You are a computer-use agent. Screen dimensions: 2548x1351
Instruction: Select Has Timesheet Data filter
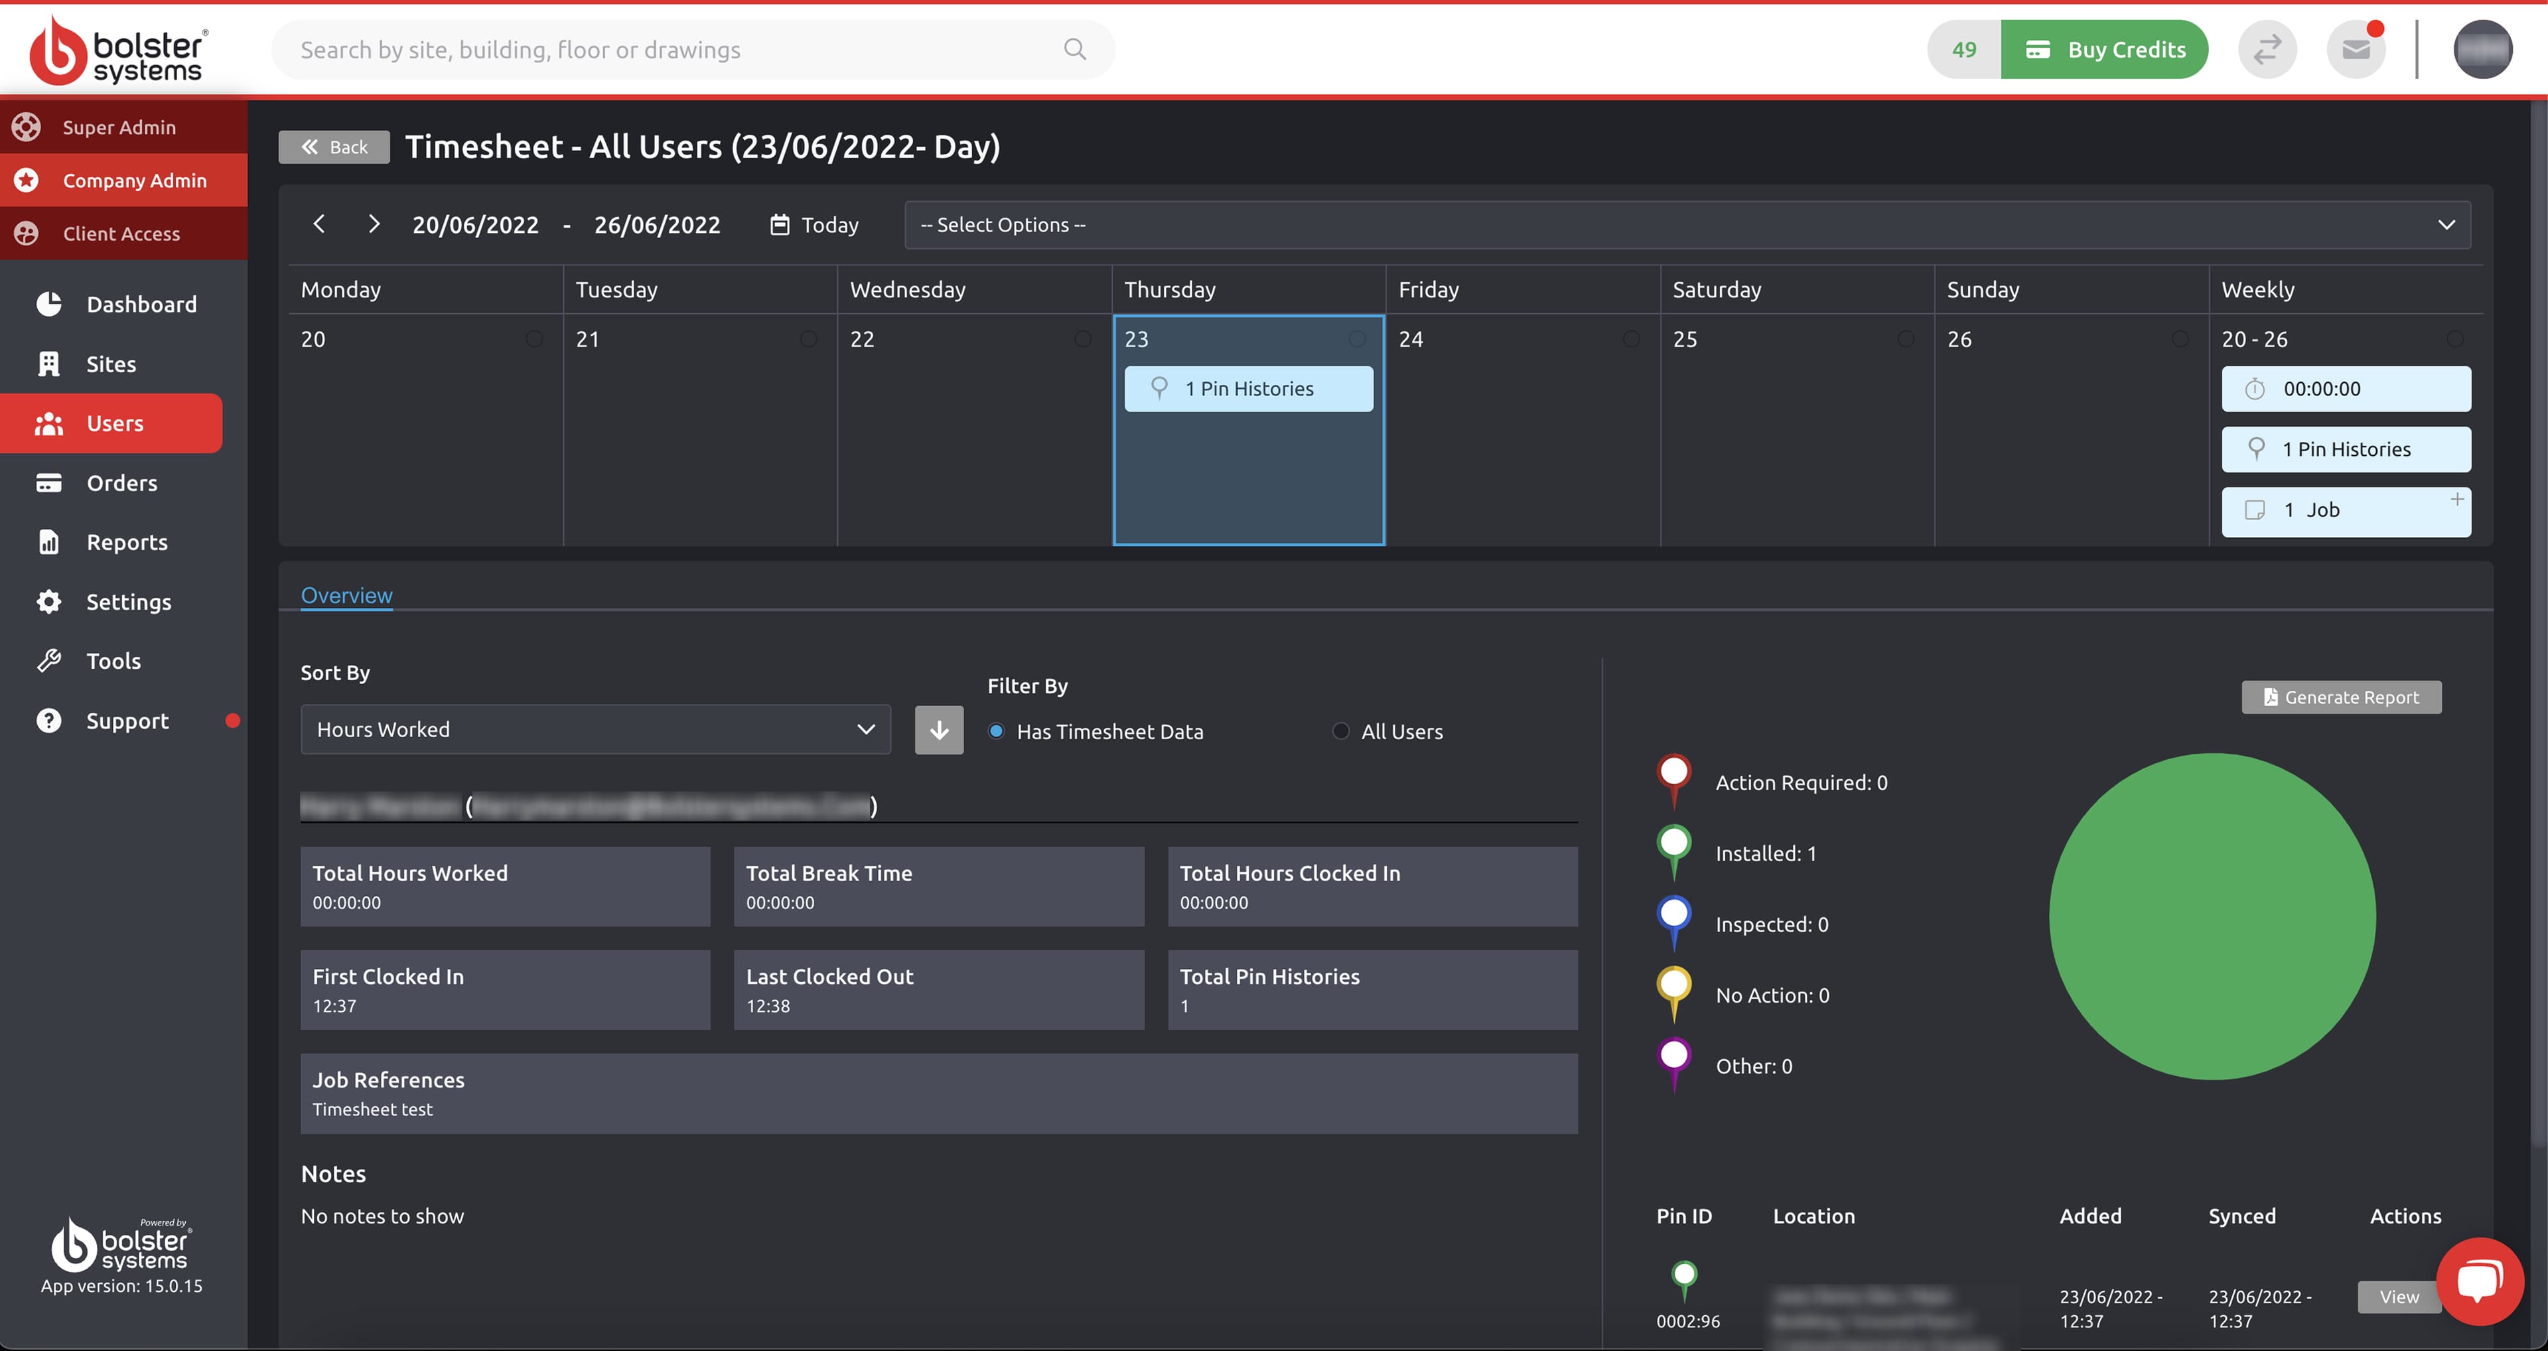click(996, 731)
